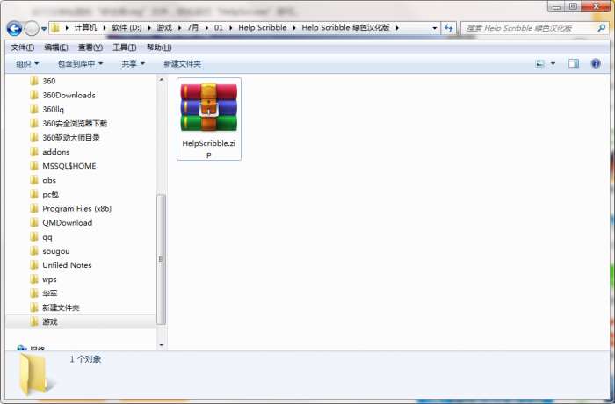Click the 01 breadcrumb
615x404 pixels.
tap(219, 27)
